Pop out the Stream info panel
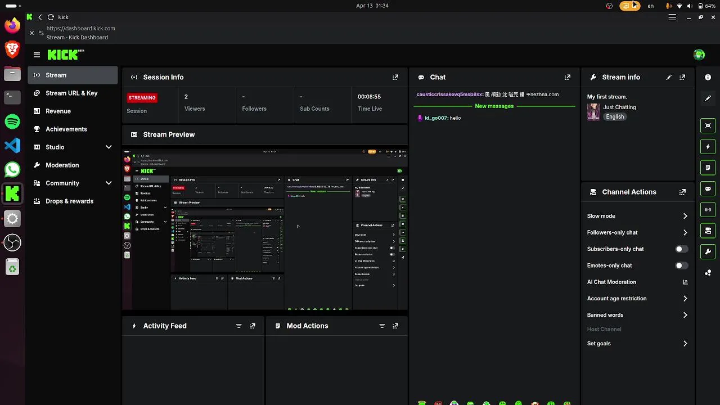 [682, 77]
